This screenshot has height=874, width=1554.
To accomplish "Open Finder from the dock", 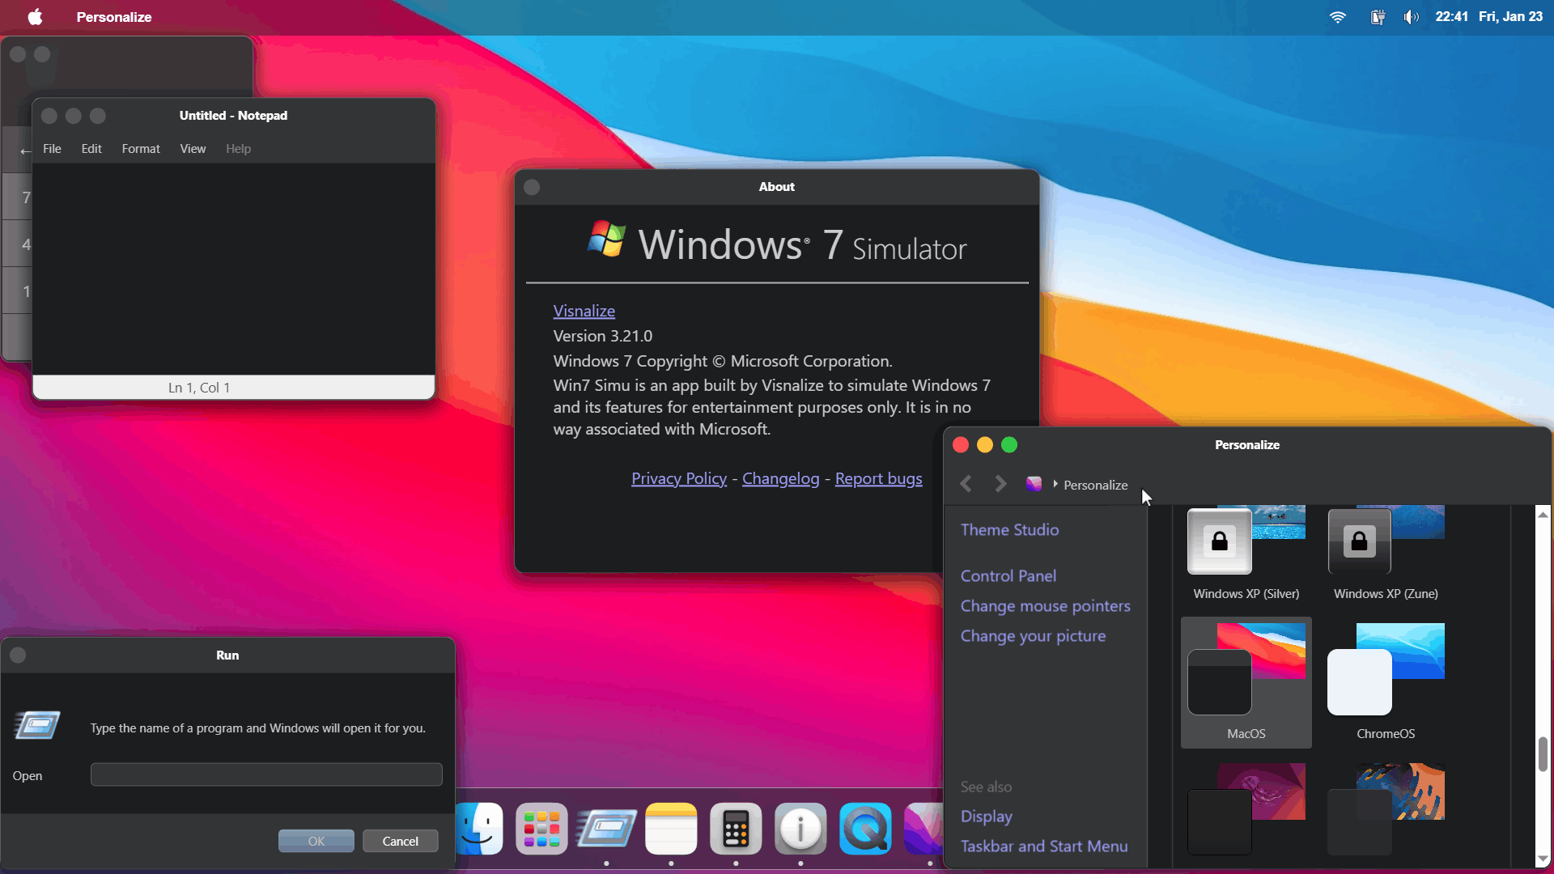I will pos(480,829).
